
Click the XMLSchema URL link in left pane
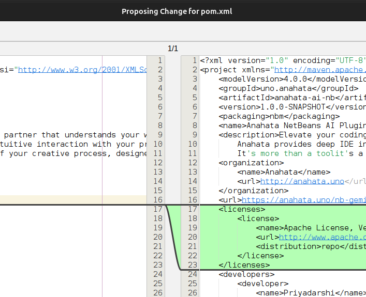(x=82, y=70)
